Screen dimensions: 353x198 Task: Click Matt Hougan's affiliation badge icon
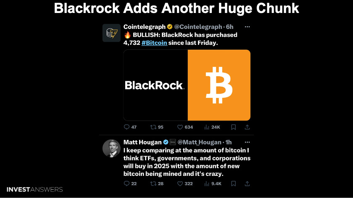tap(173, 142)
